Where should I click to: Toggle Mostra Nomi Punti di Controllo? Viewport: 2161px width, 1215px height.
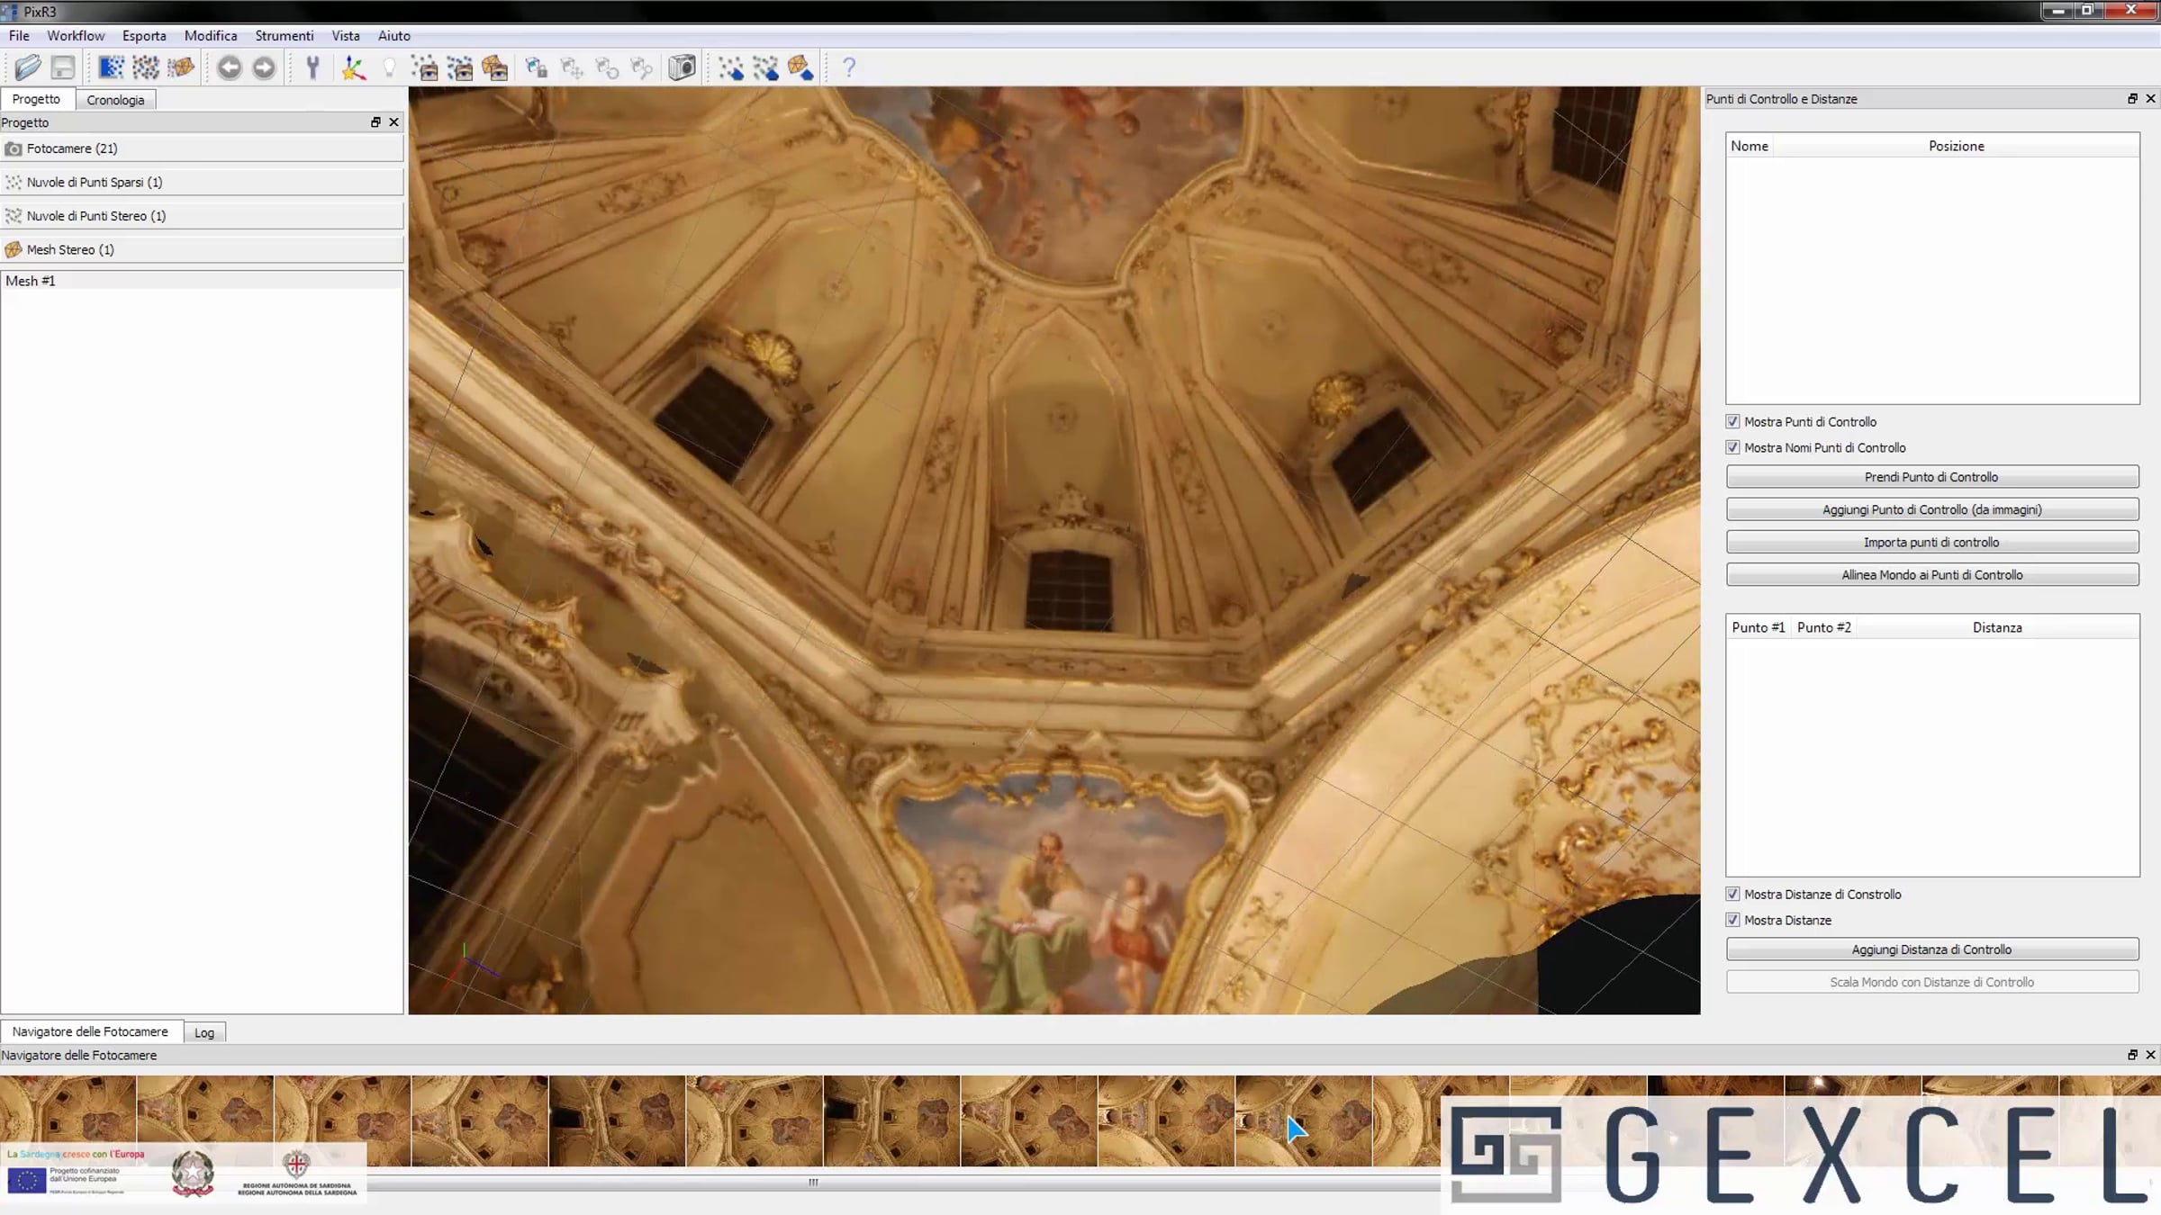pos(1732,447)
